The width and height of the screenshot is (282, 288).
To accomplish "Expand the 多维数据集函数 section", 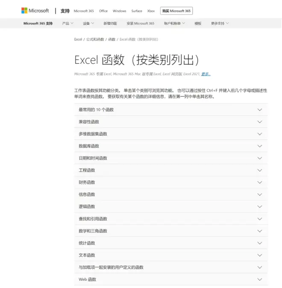I will (x=171, y=134).
